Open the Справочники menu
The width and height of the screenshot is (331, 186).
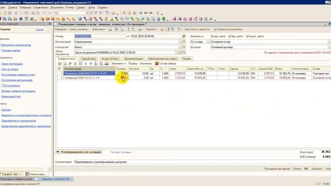[x=41, y=7]
